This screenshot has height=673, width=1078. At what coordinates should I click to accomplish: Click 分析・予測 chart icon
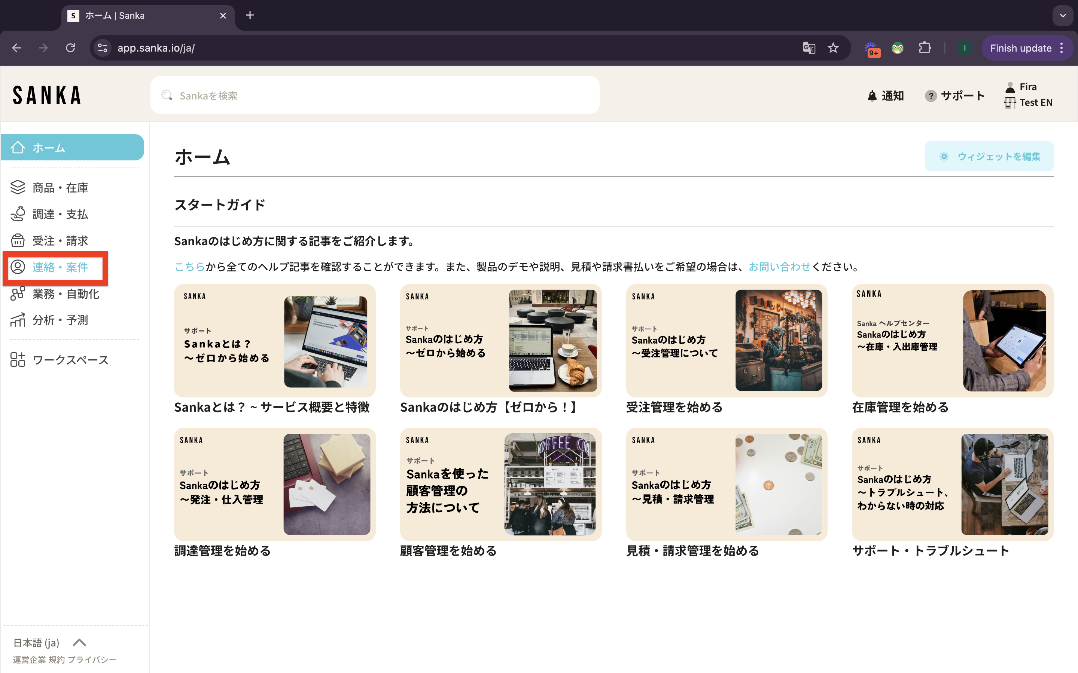pyautogui.click(x=18, y=320)
